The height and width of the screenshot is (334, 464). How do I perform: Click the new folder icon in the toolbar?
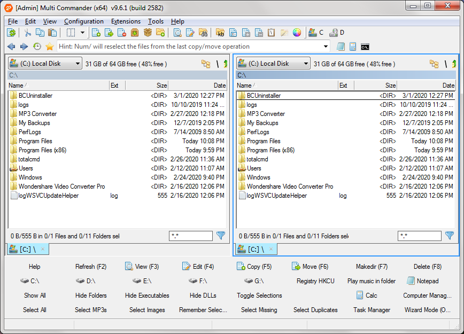[160, 33]
